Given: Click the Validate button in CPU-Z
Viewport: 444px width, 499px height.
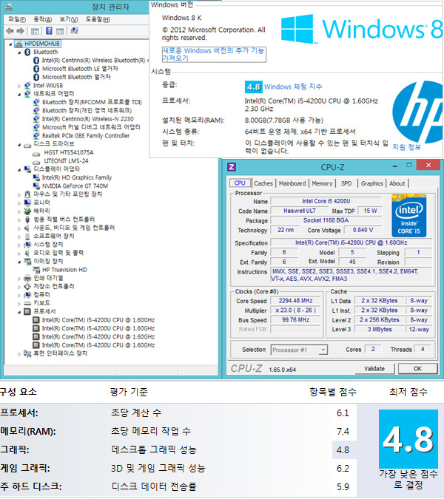Looking at the screenshot, I should pos(374,369).
